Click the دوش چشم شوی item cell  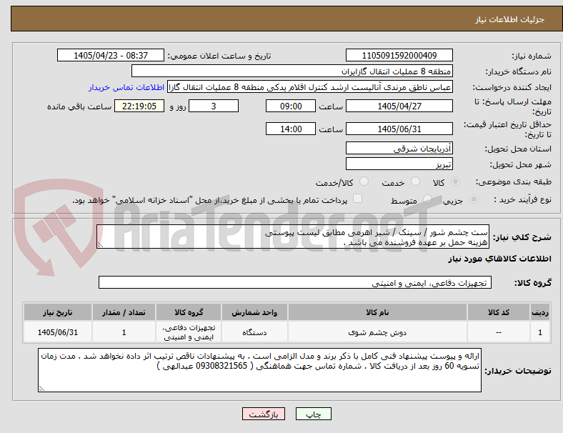click(x=377, y=332)
